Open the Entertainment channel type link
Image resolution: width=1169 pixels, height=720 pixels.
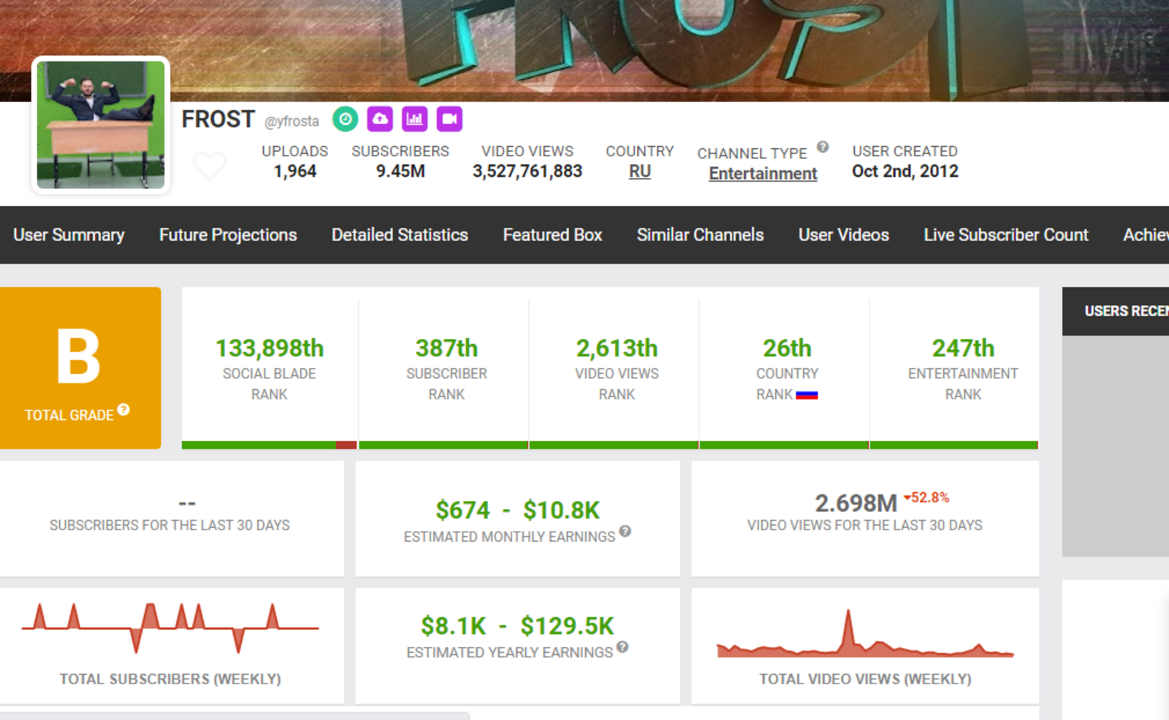[x=763, y=174]
